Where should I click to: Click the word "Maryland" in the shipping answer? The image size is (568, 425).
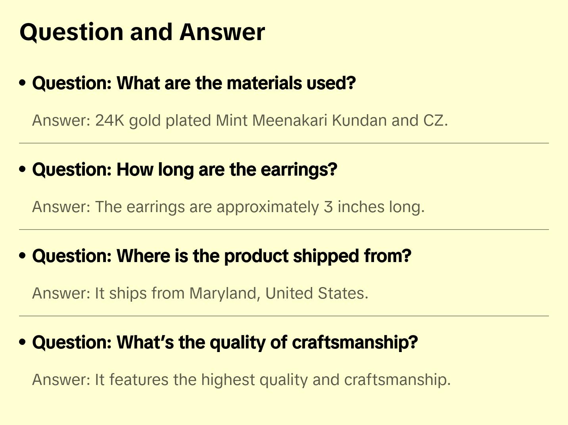[x=225, y=293]
